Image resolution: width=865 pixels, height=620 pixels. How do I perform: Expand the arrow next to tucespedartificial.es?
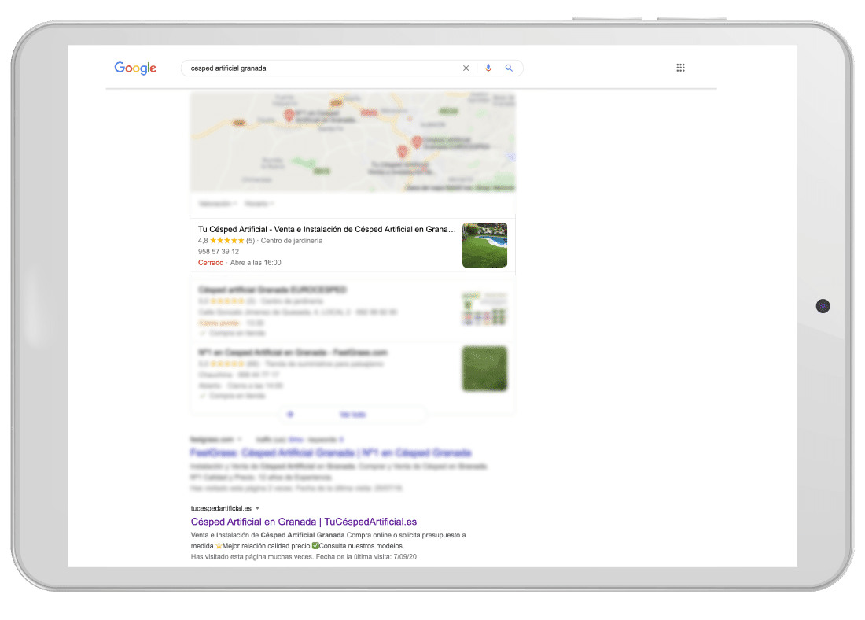(257, 508)
